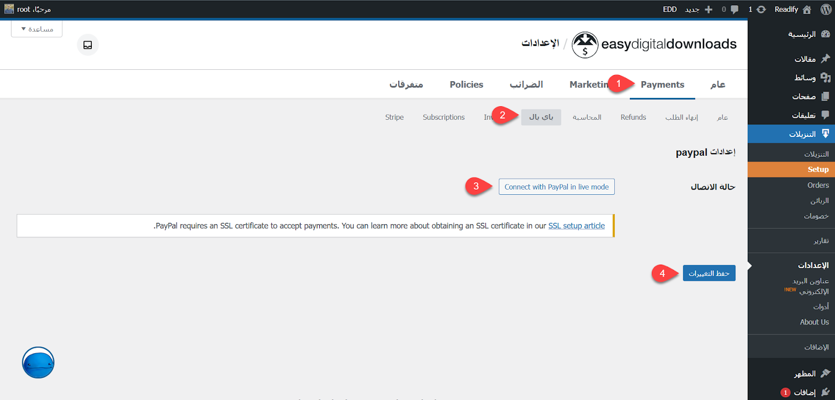Click the حفظ التغييرات save button
Image resolution: width=835 pixels, height=400 pixels.
point(709,273)
